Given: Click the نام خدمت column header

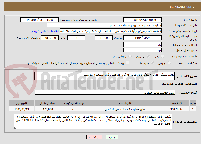Looking at the screenshot, I should [x=125, y=103].
